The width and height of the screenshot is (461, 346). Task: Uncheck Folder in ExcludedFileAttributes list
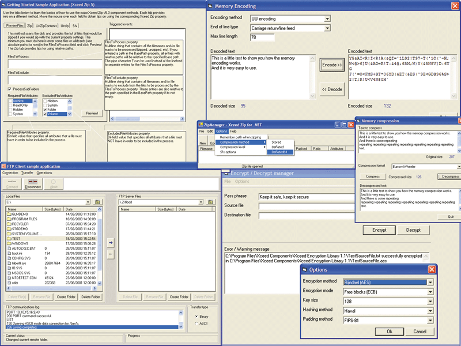[45, 110]
